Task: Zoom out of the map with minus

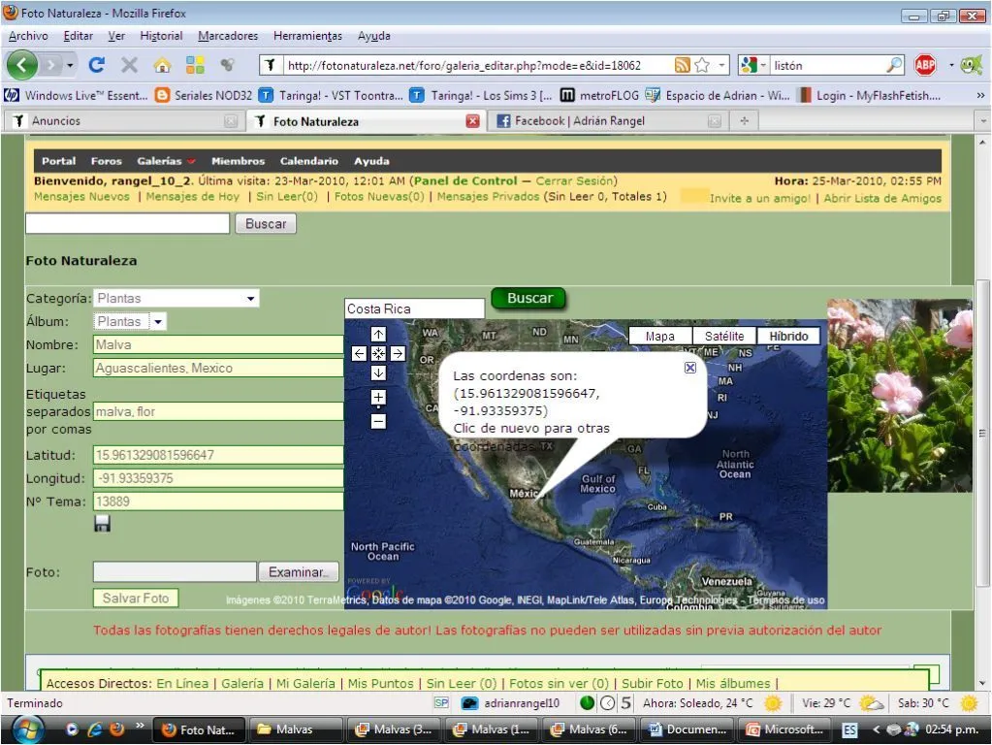Action: [378, 421]
